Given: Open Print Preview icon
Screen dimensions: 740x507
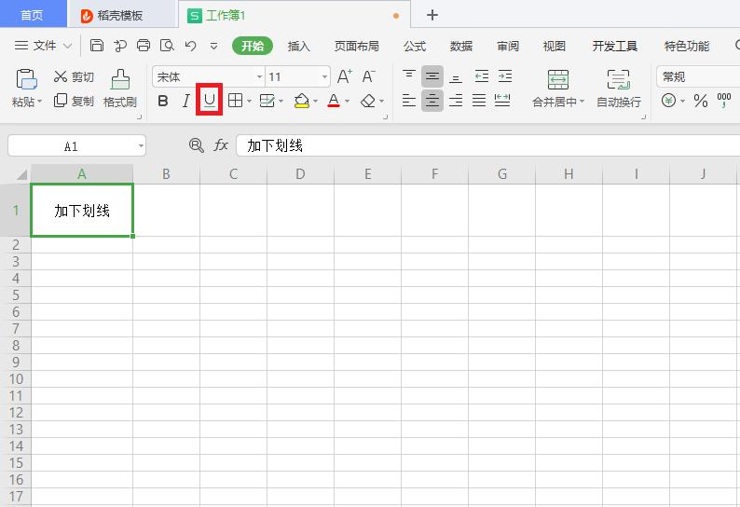Looking at the screenshot, I should click(167, 46).
